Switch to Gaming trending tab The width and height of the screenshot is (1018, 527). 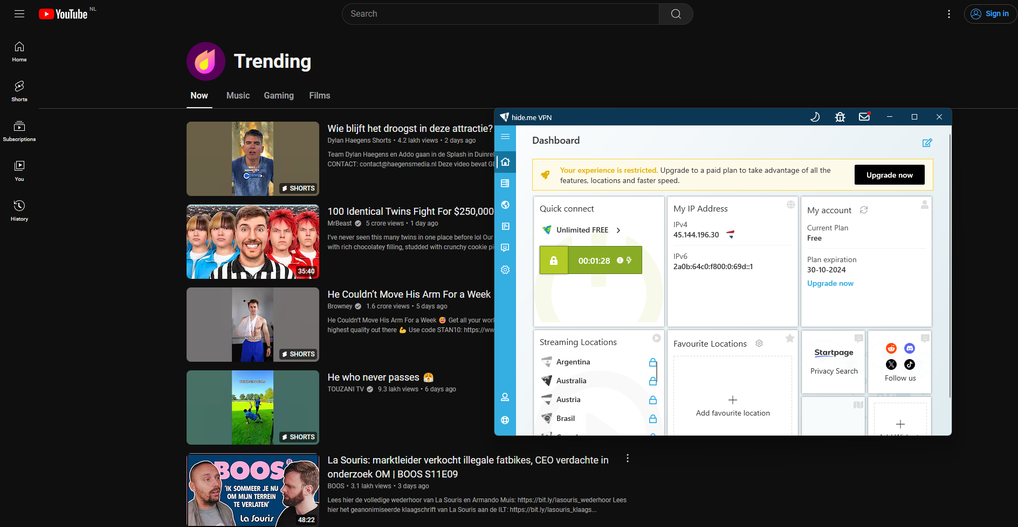click(x=279, y=96)
